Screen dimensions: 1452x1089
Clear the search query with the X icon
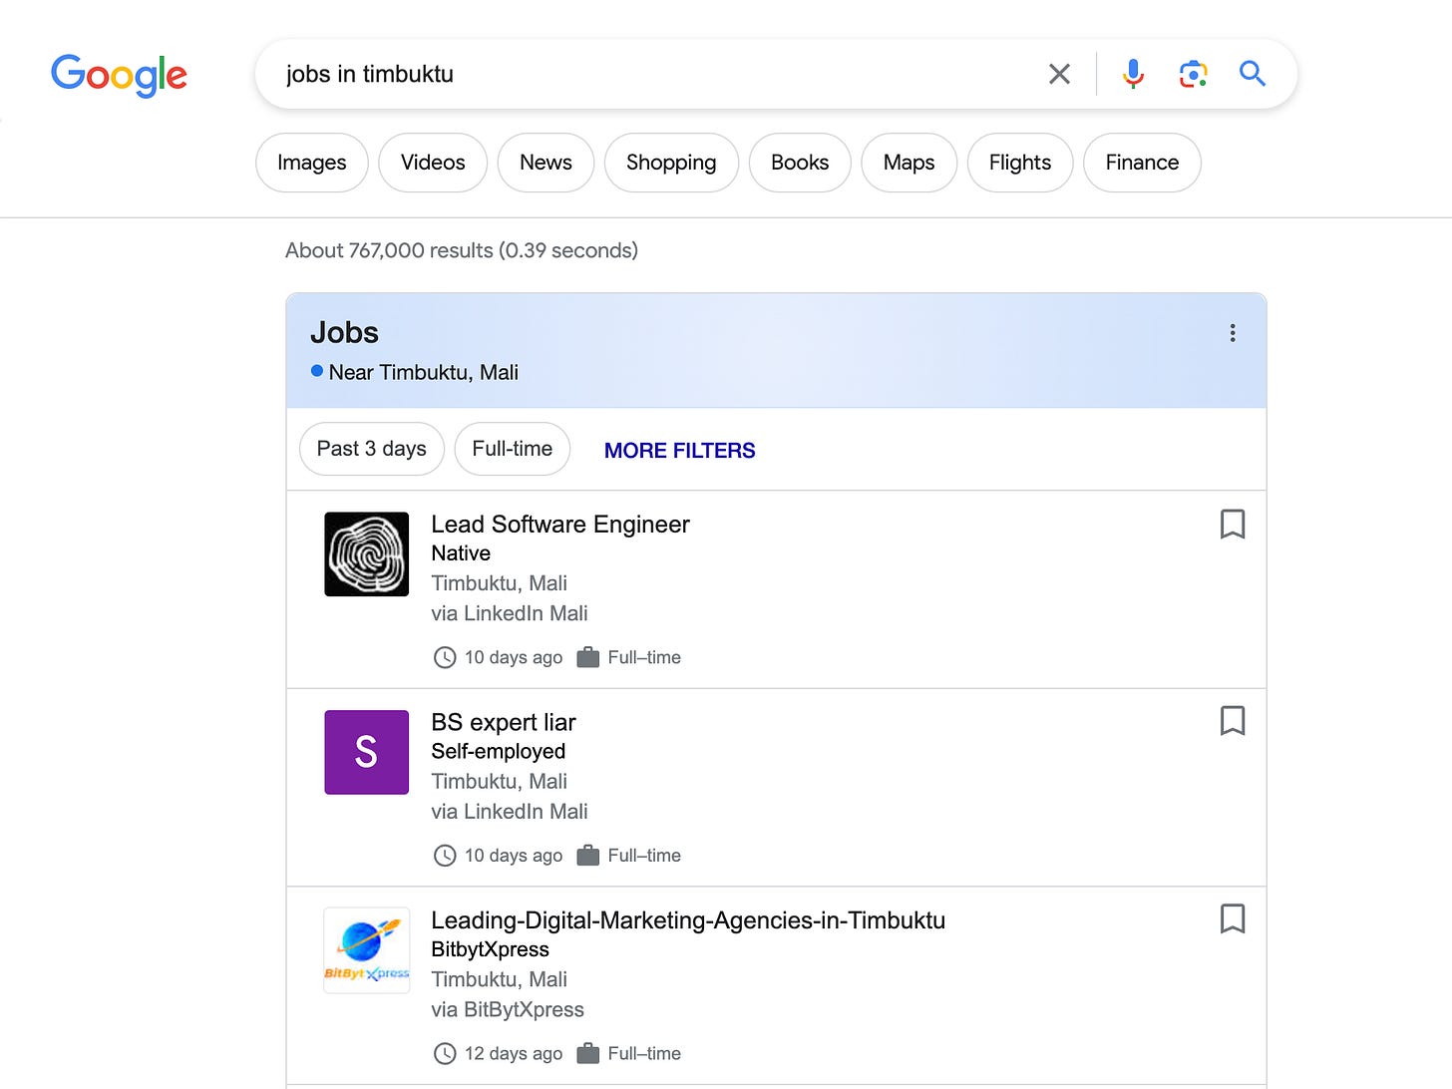1059,73
